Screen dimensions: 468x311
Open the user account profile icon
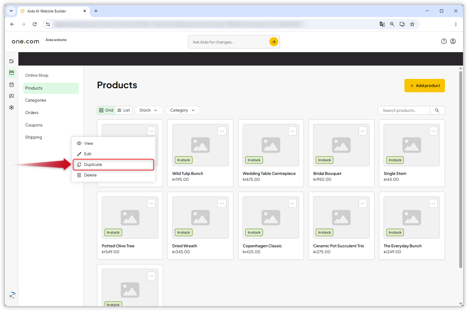(x=453, y=41)
